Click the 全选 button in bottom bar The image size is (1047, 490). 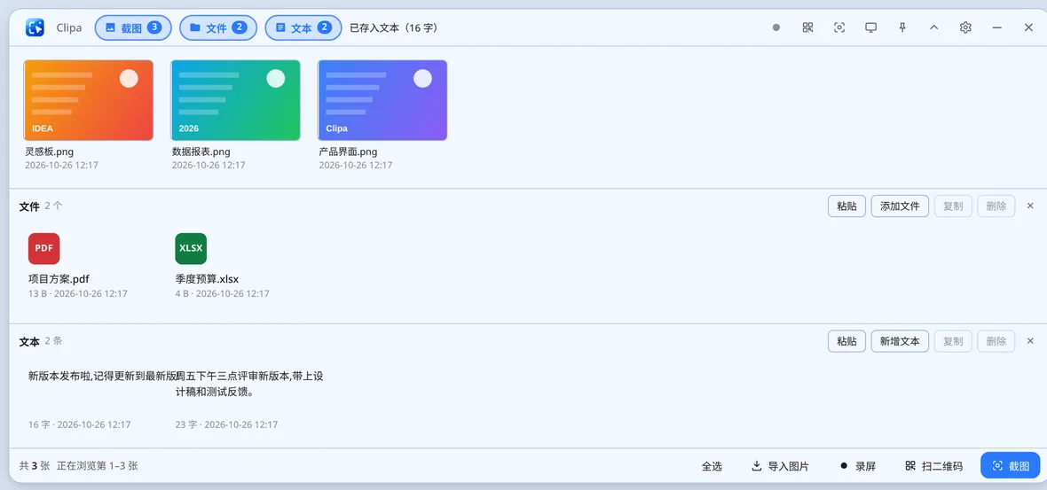coord(712,466)
